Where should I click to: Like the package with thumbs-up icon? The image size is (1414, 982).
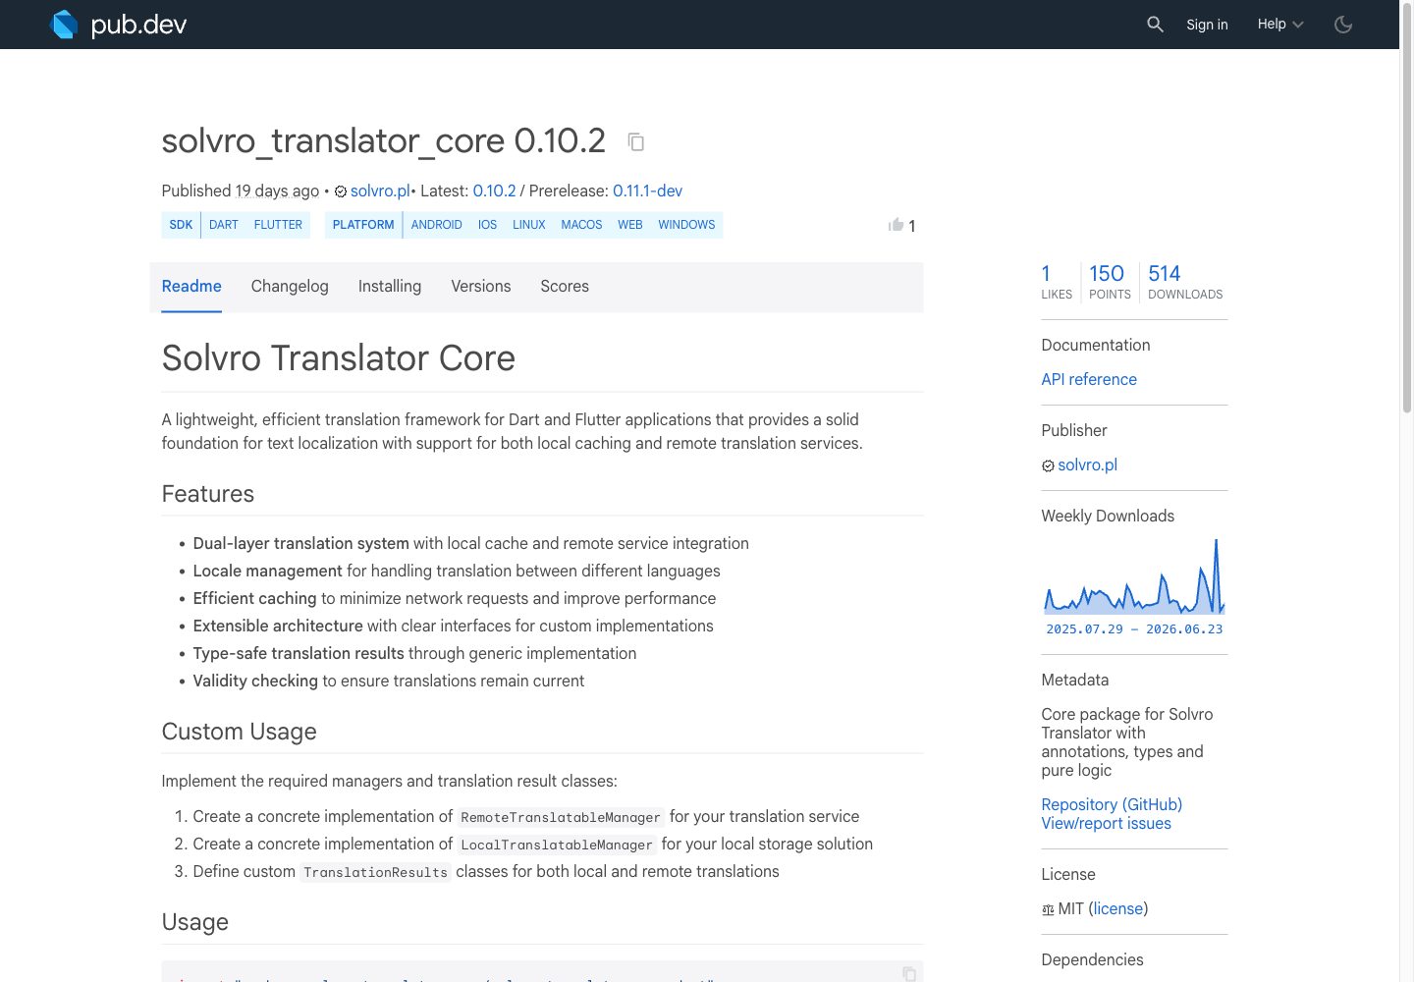tap(896, 225)
